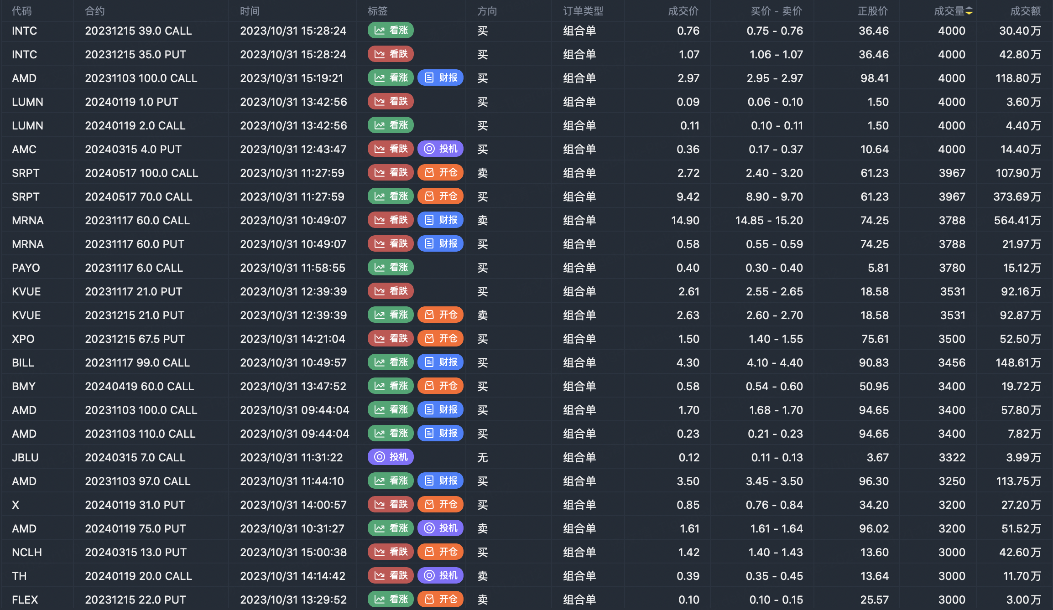Screen dimensions: 1053x610
Task: Click the bid-ask value 14.85 - 15.20
Action: click(x=769, y=220)
